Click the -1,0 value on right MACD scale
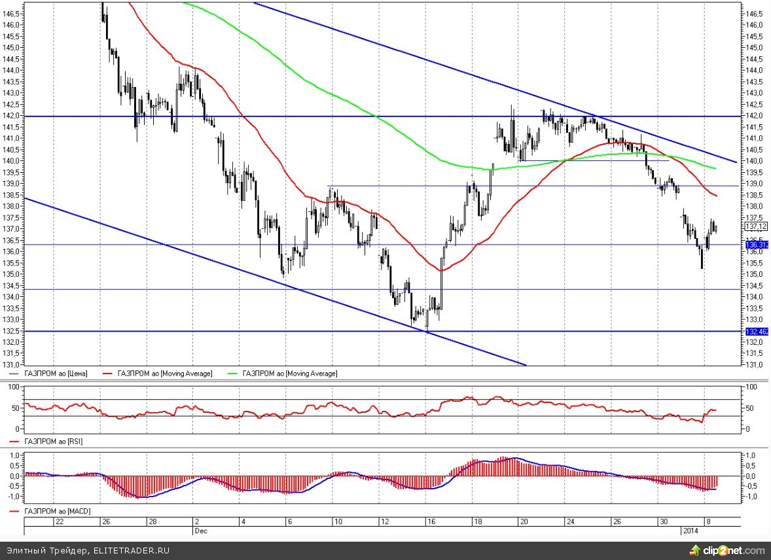This screenshot has height=560, width=771. [753, 497]
